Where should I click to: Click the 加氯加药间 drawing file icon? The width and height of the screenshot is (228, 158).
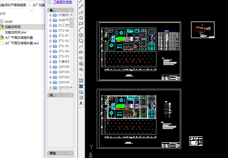[x=2, y=27]
